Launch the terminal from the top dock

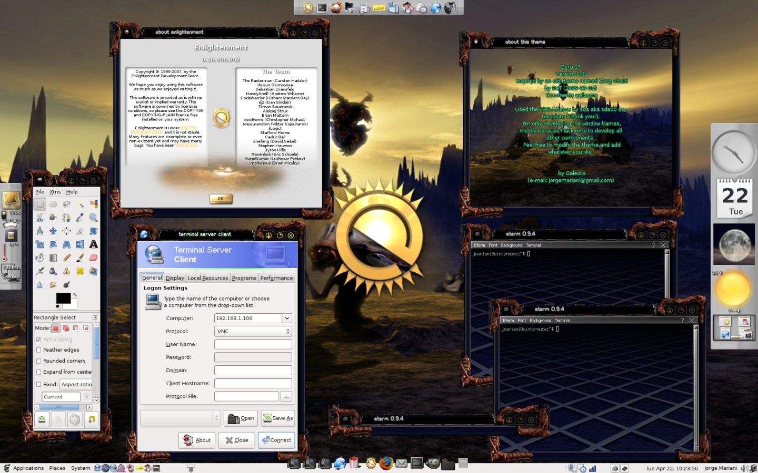coord(322,7)
